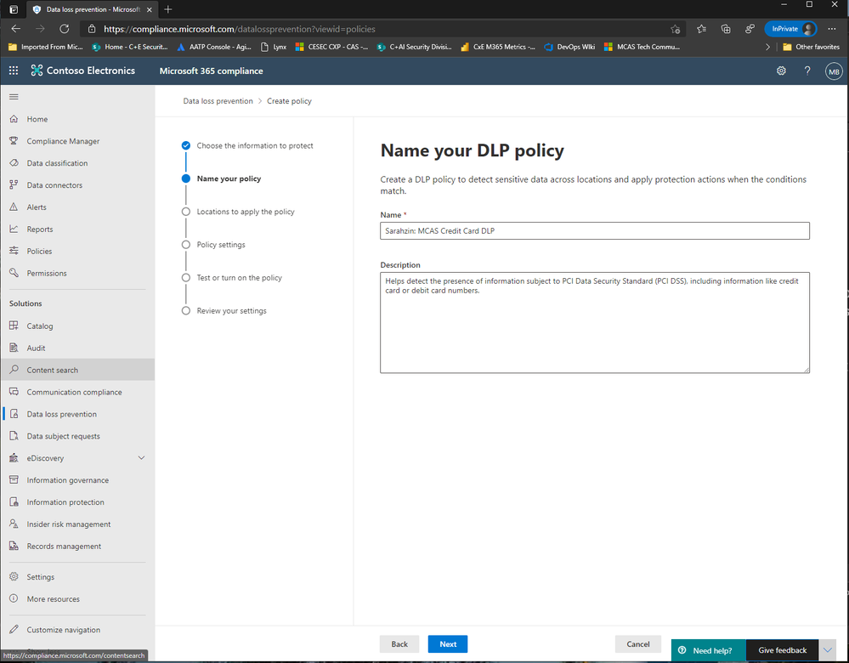The width and height of the screenshot is (849, 663).
Task: Click the policy Name input field
Action: point(595,230)
